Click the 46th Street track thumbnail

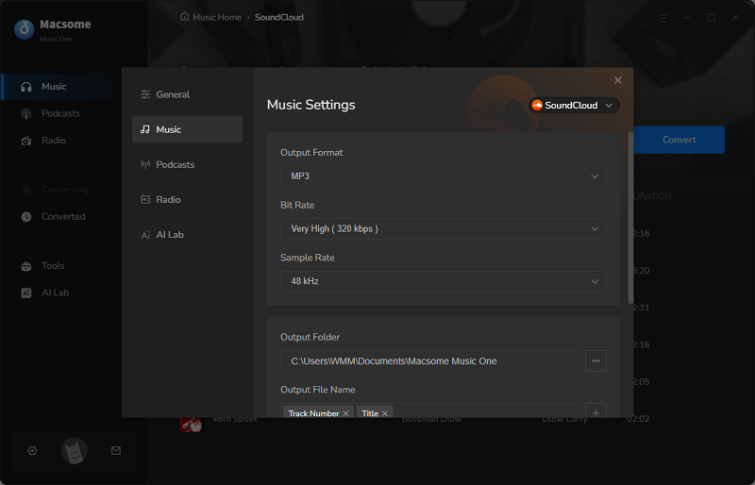coord(192,425)
